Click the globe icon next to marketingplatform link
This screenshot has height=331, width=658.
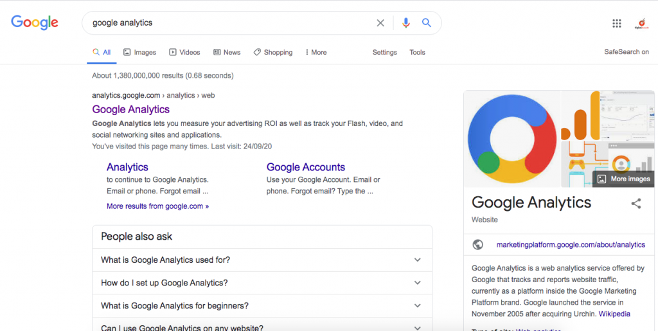(x=478, y=245)
